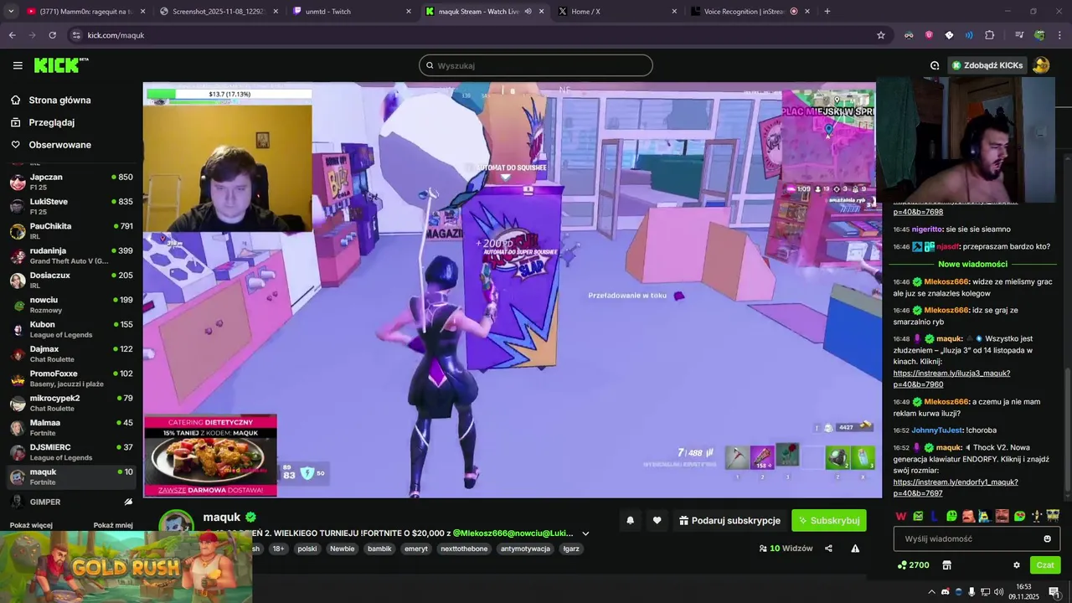Show hidden system tray icons

coord(931,592)
